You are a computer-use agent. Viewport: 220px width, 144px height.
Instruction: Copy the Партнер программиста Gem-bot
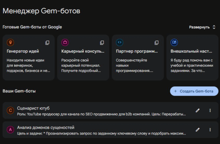pos(156,43)
